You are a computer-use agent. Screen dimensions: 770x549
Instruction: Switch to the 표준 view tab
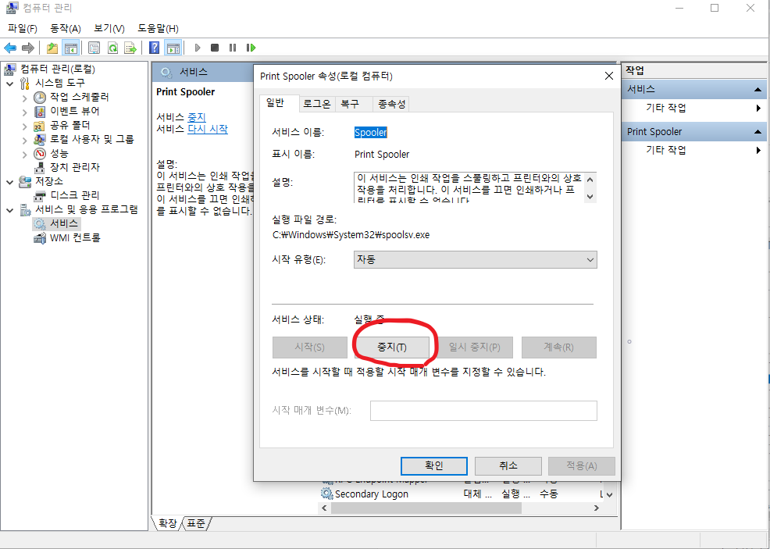point(196,523)
